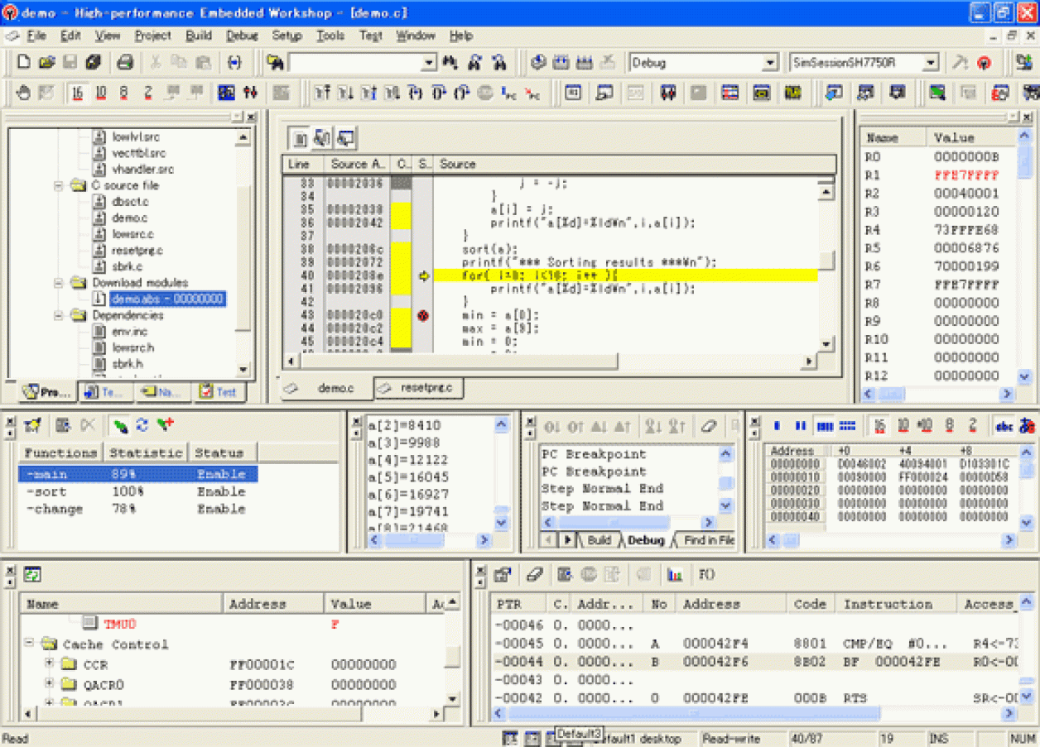1040x747 pixels.
Task: Click the print icon on the toolbar
Action: click(x=126, y=62)
